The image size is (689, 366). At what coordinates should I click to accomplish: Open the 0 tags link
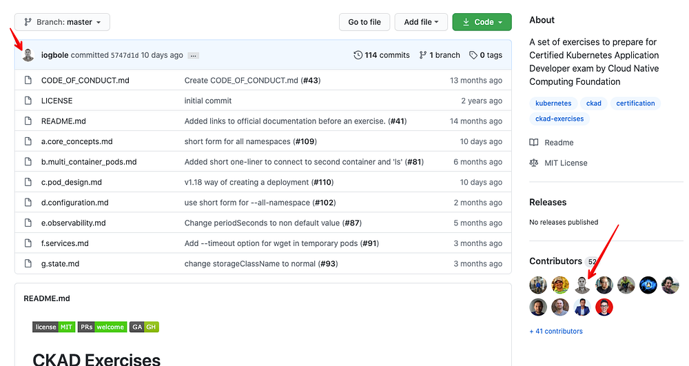tap(491, 55)
